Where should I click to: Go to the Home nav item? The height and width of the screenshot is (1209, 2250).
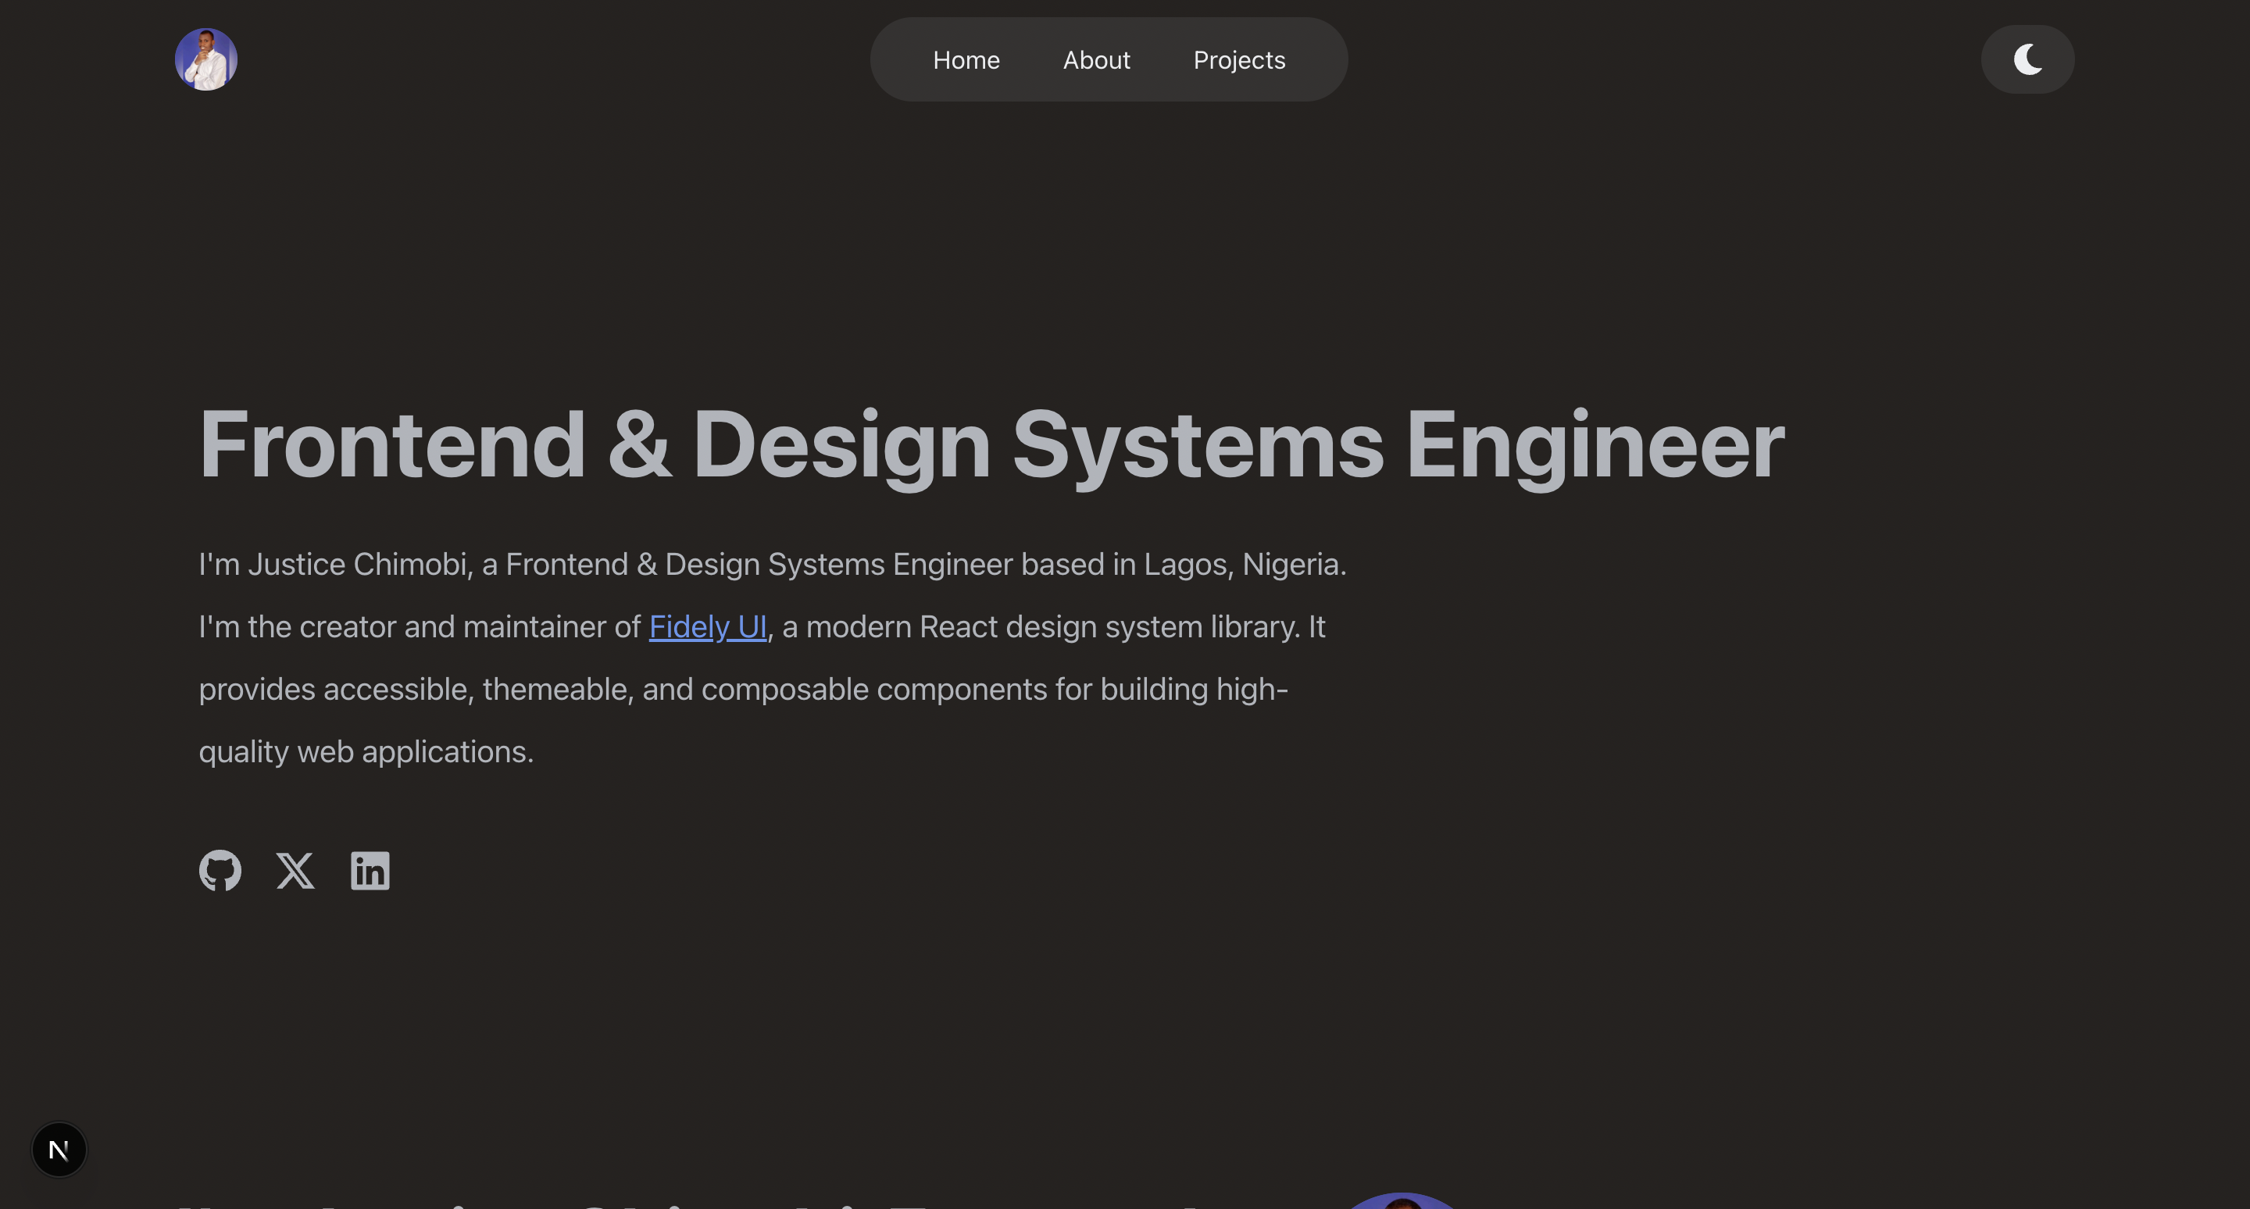(x=966, y=59)
